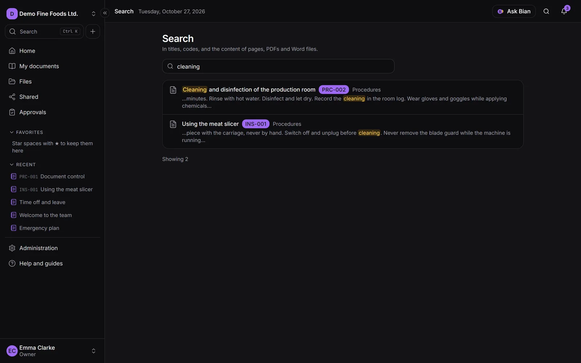Click the page icon beside Emergency plan
This screenshot has width=581, height=363.
coord(13,228)
